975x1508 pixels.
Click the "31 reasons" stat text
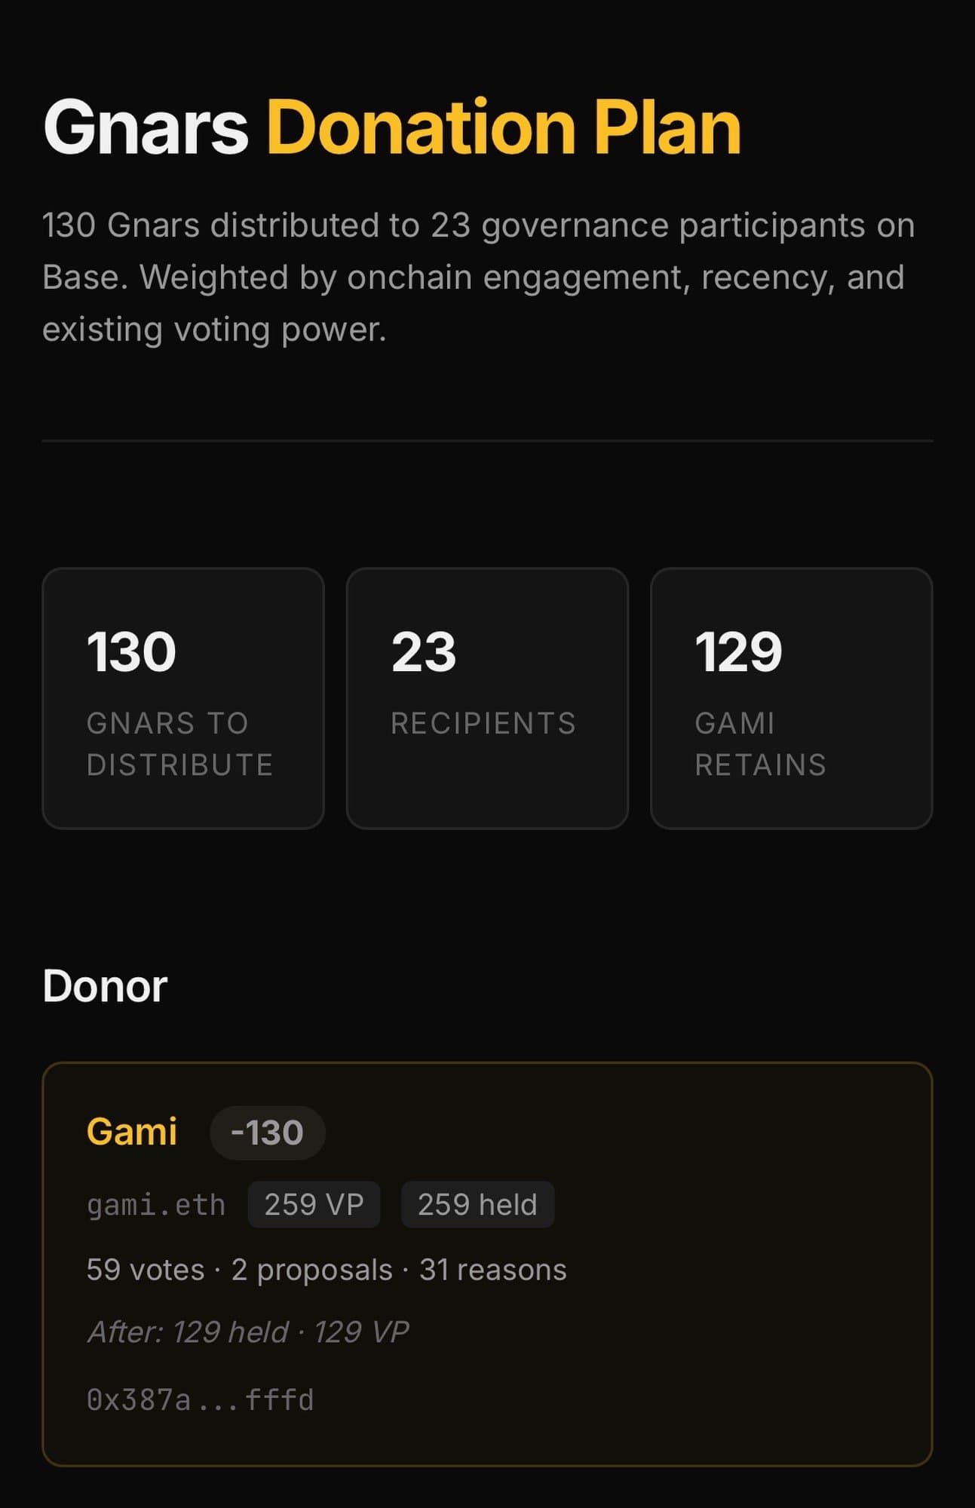coord(492,1269)
